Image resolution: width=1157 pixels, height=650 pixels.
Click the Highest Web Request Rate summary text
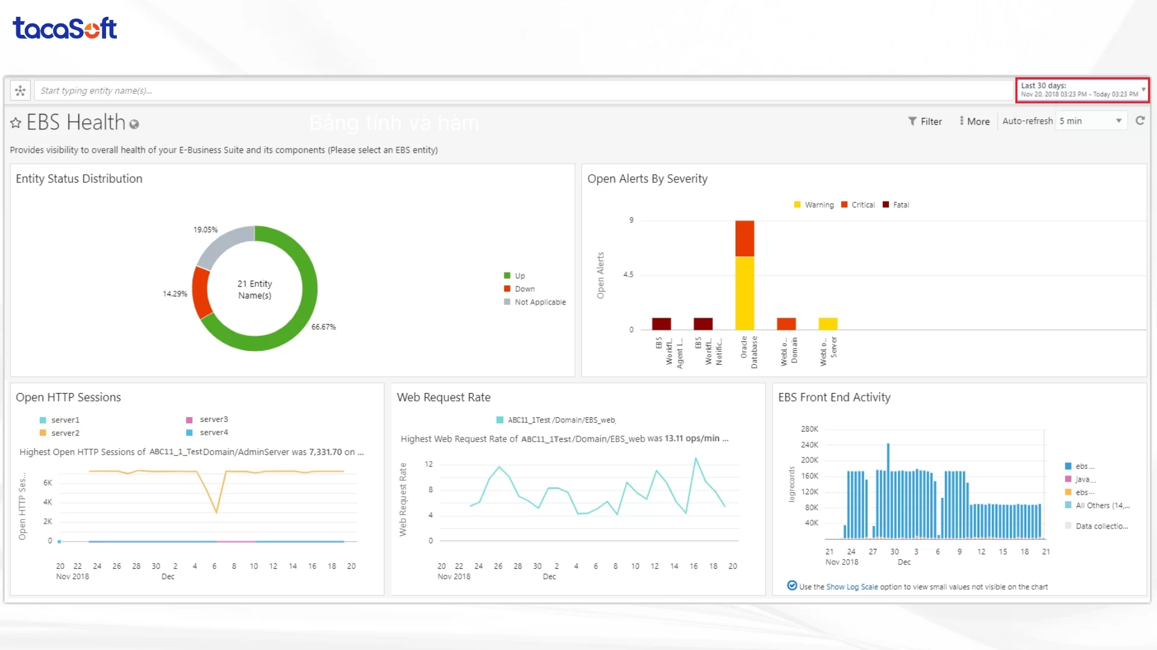[x=565, y=439]
